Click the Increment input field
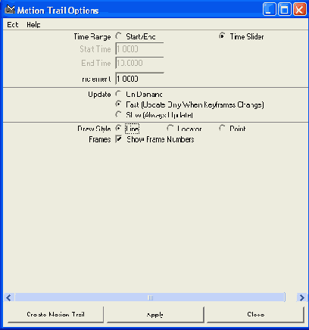The height and width of the screenshot is (330, 309). point(139,79)
